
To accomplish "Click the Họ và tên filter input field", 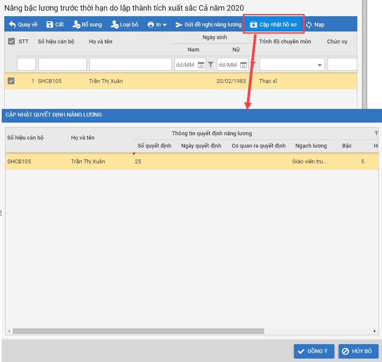I will tap(130, 65).
